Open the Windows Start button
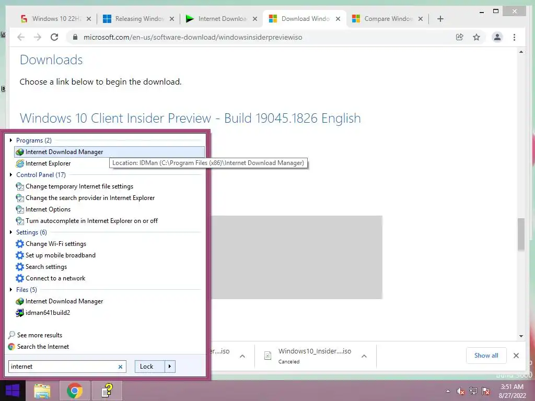535x401 pixels. 13,391
